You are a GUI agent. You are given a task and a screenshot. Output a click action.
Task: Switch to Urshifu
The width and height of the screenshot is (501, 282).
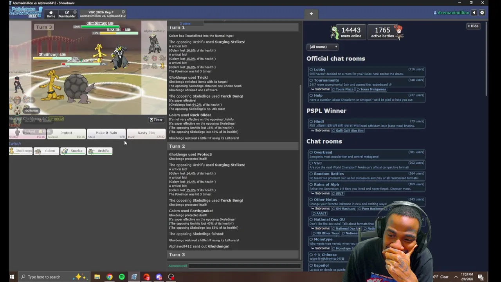coord(99,151)
